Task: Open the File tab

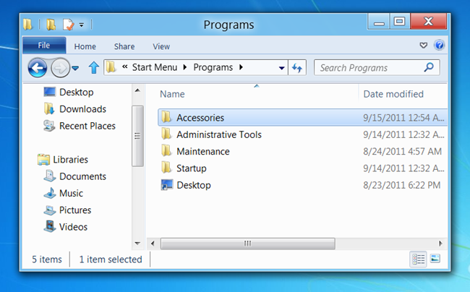Action: (x=44, y=46)
